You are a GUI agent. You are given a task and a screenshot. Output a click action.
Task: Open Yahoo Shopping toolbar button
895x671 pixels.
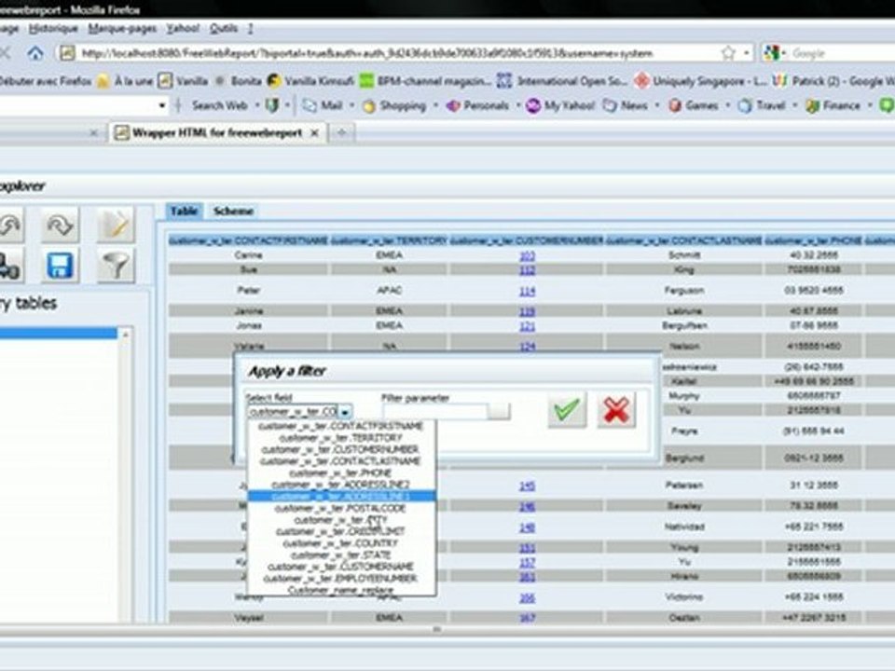[395, 105]
